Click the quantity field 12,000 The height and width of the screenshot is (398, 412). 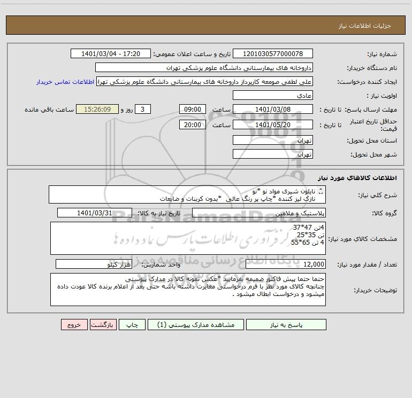coord(286,264)
